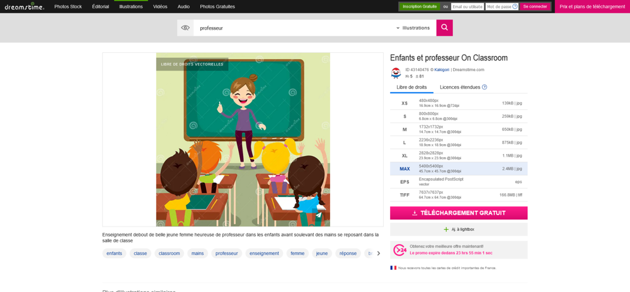630x292 pixels.
Task: Click the French flag icon
Action: tap(393, 267)
